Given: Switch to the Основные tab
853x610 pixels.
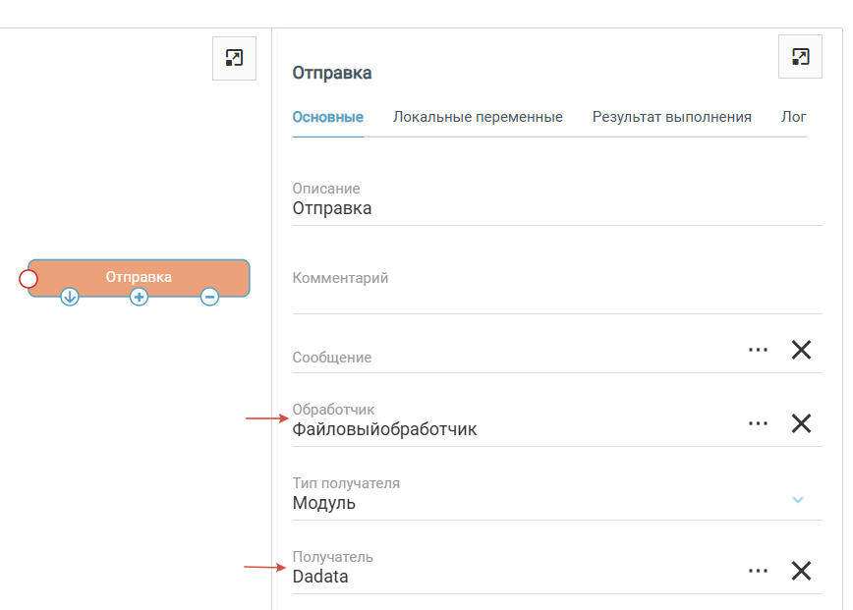Looking at the screenshot, I should click(328, 117).
